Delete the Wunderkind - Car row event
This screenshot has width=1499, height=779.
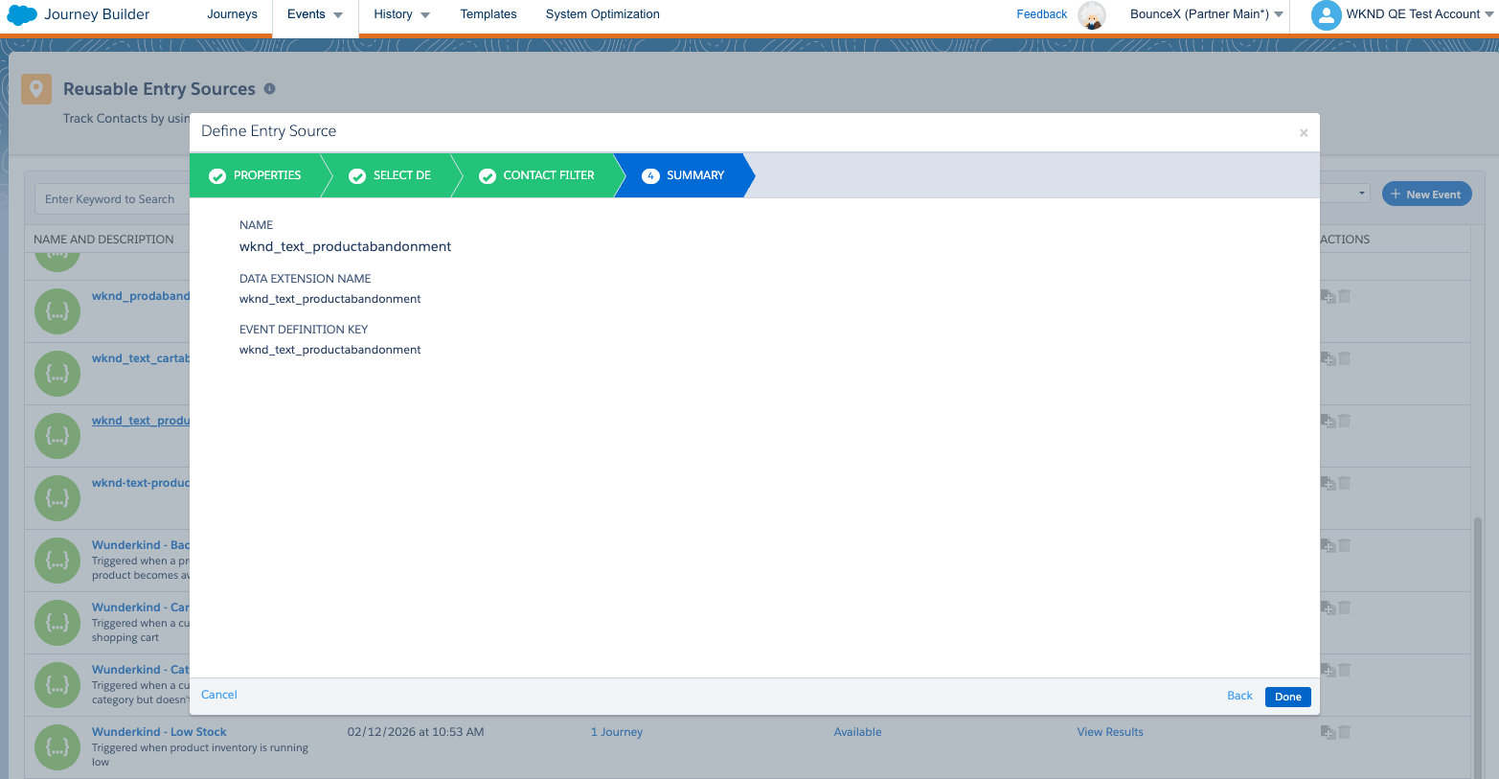(1345, 607)
